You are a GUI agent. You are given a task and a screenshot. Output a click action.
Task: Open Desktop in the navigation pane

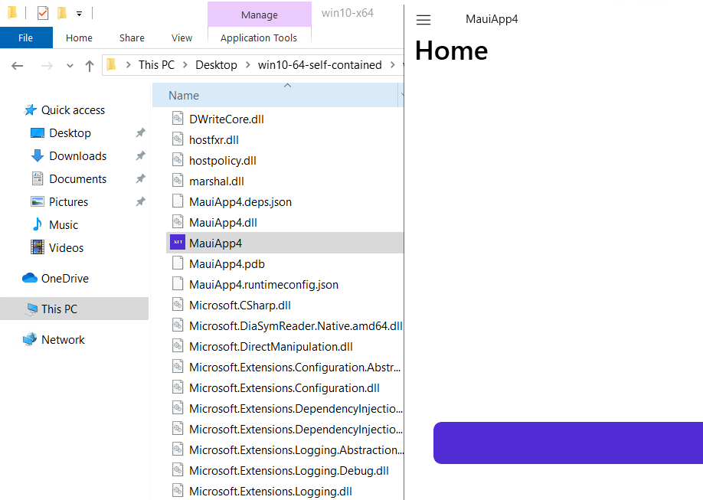click(x=70, y=132)
